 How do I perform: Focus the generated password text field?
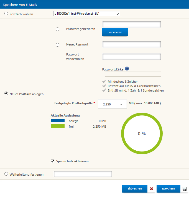132,24
